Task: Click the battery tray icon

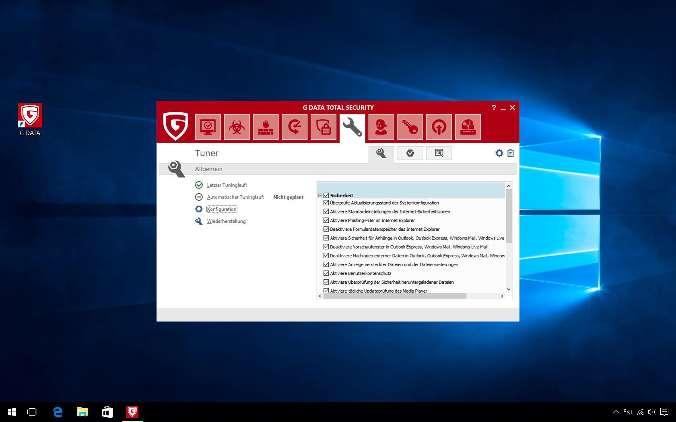Action: tap(628, 412)
